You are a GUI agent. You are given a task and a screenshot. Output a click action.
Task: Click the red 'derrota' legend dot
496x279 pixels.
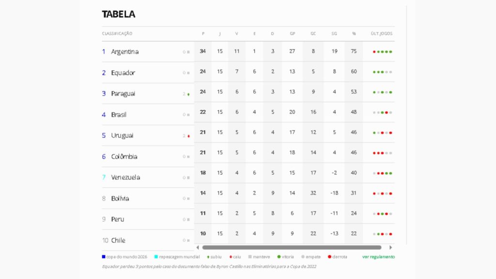[329, 257]
